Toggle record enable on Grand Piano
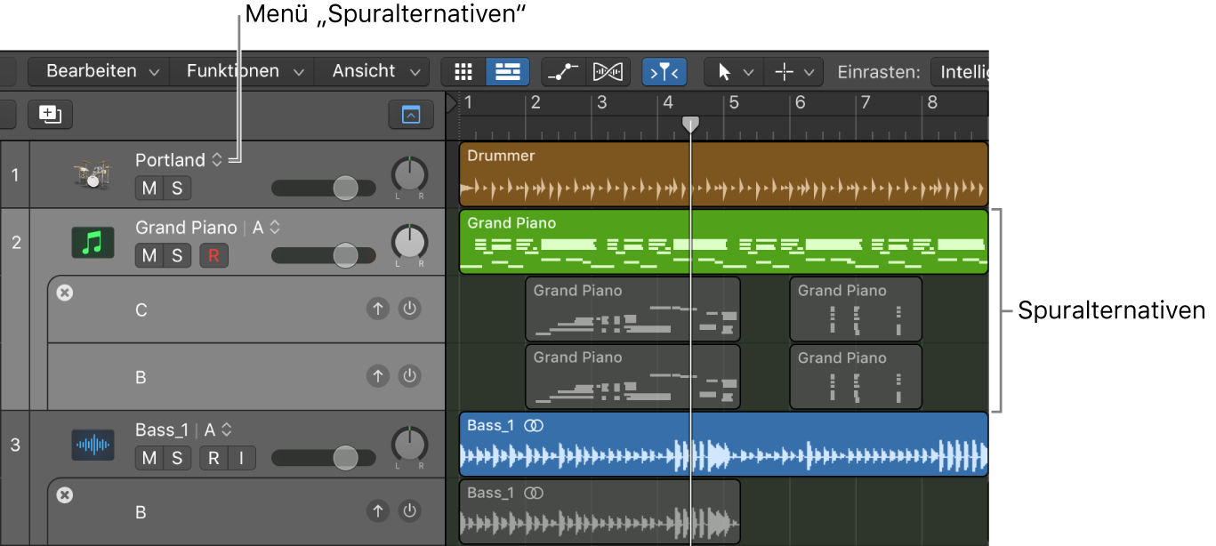 coord(213,256)
